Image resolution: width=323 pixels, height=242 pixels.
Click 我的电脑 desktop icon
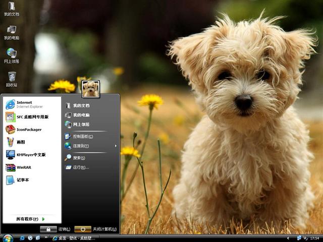12,32
